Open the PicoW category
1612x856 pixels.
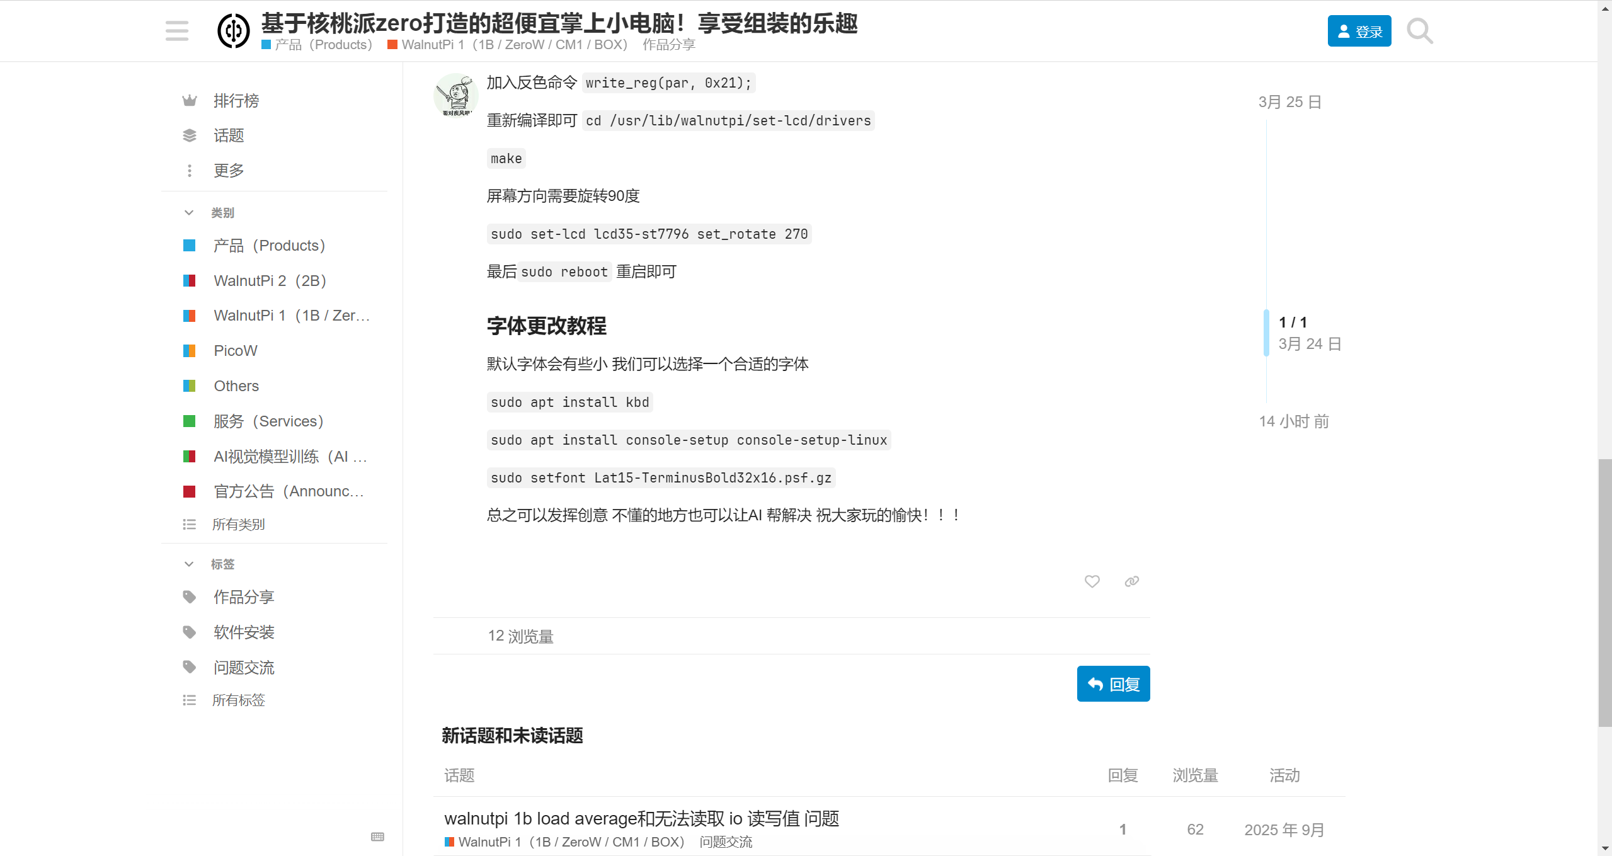(x=235, y=350)
